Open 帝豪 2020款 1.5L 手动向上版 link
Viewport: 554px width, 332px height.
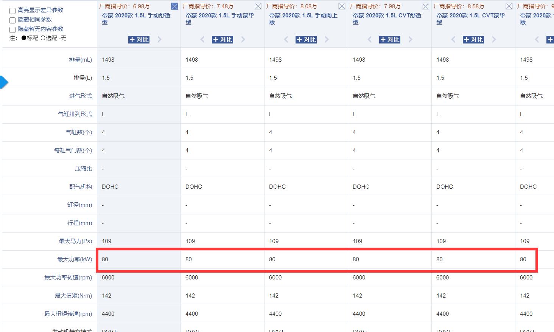click(x=303, y=19)
